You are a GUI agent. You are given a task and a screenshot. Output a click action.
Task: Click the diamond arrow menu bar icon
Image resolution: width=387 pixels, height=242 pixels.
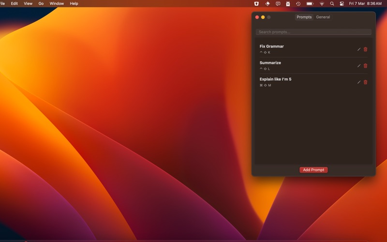coord(268,3)
